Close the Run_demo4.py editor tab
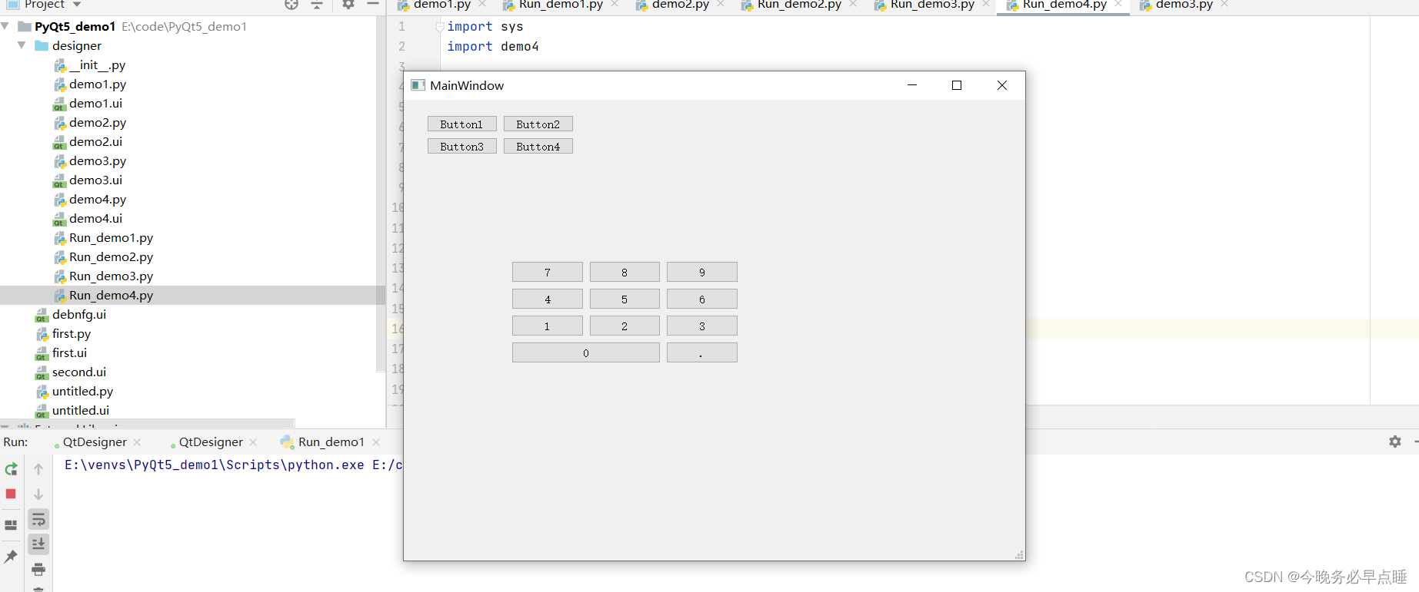Viewport: 1419px width, 592px height. (1118, 5)
